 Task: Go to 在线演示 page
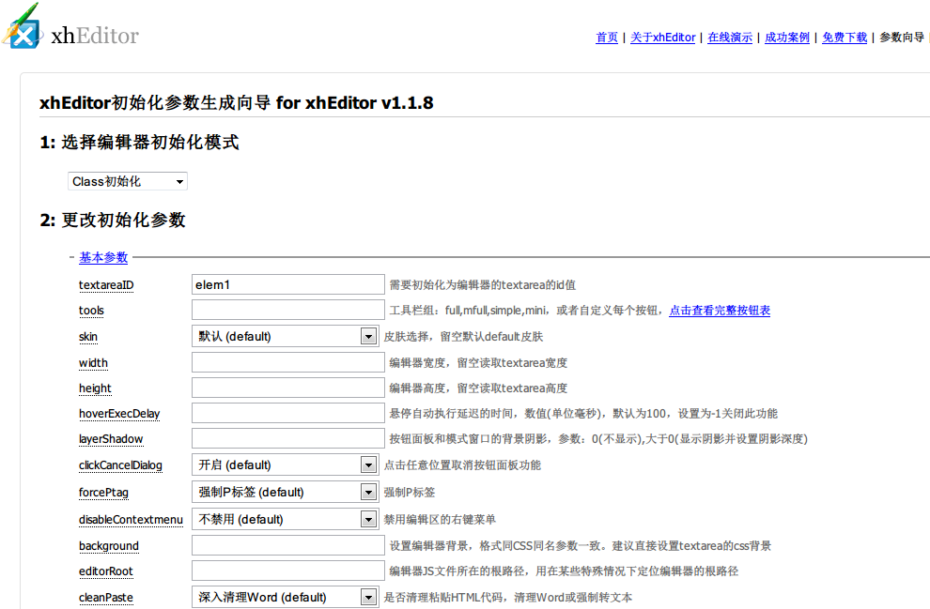pos(730,38)
